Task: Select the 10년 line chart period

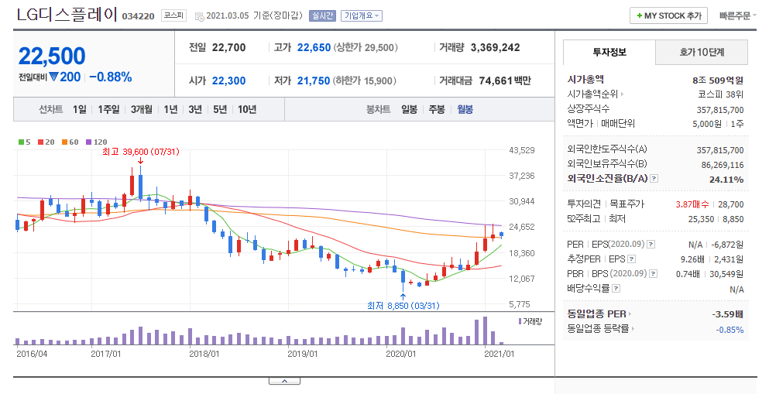Action: coord(247,109)
